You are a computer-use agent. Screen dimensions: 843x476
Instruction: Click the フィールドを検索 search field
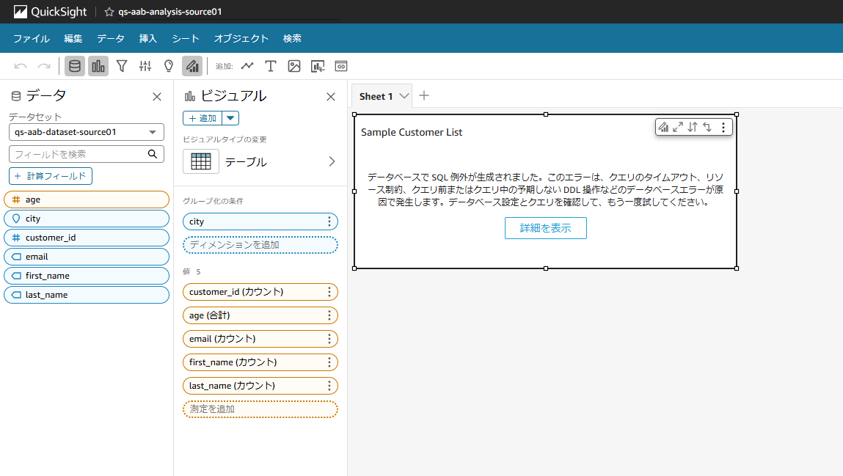tap(81, 154)
